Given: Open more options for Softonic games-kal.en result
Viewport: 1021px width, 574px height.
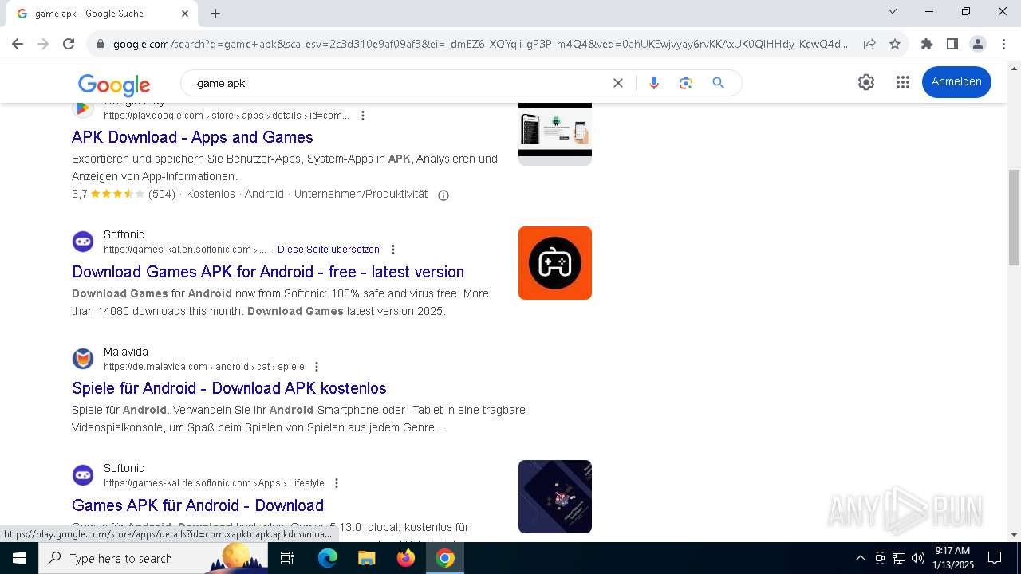Looking at the screenshot, I should click(392, 250).
